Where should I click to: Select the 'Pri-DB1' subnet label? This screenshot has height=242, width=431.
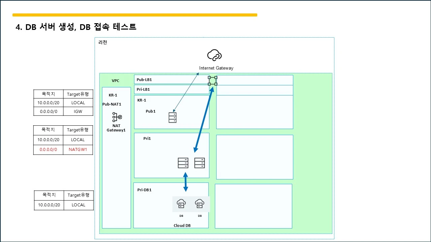[144, 190]
